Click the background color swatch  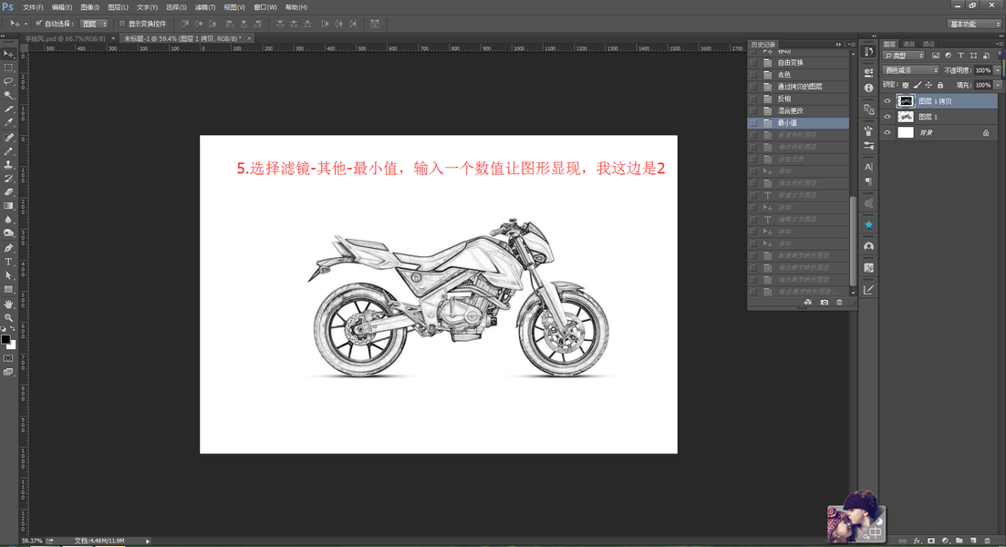point(12,345)
